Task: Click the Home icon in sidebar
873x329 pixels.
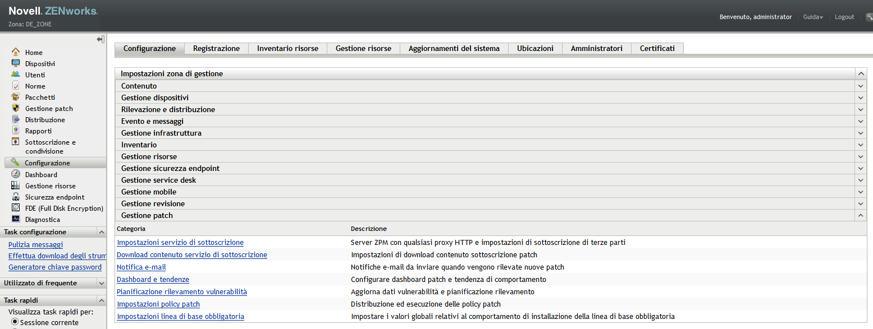Action: 16,52
